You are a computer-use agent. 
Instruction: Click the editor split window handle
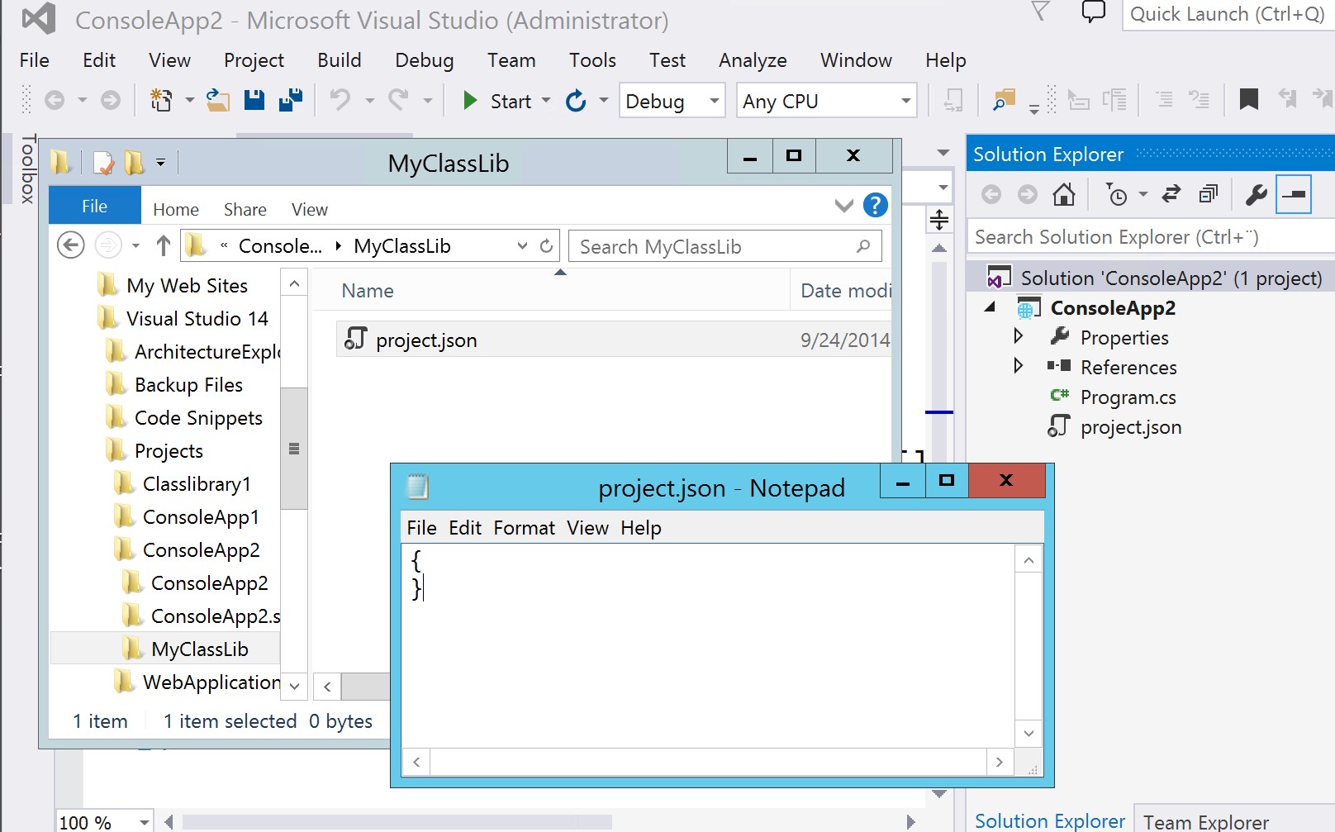(x=939, y=220)
